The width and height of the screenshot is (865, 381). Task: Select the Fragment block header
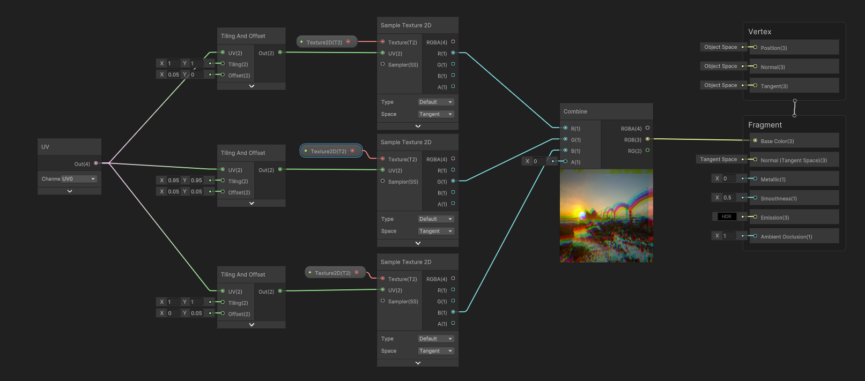[765, 125]
